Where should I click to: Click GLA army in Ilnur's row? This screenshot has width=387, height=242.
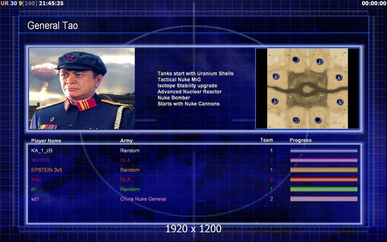point(125,179)
